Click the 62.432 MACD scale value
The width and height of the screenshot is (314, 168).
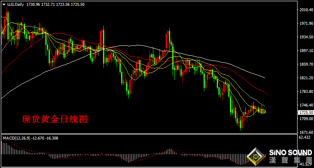[x=305, y=137]
